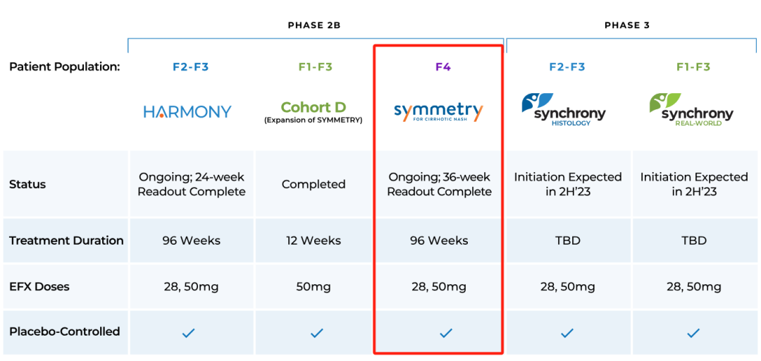Click the Placebo-Controlled row label

[65, 331]
